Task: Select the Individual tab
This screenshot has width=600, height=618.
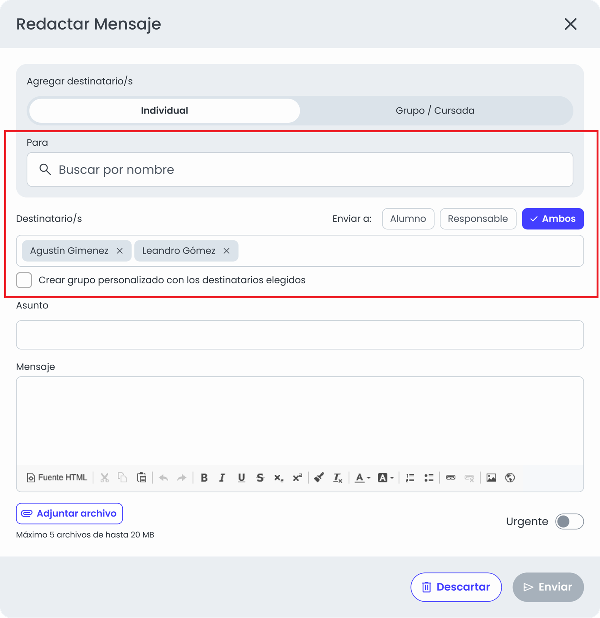Action: click(164, 111)
